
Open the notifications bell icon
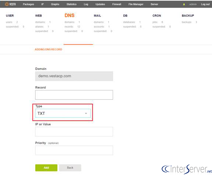pos(184,4)
